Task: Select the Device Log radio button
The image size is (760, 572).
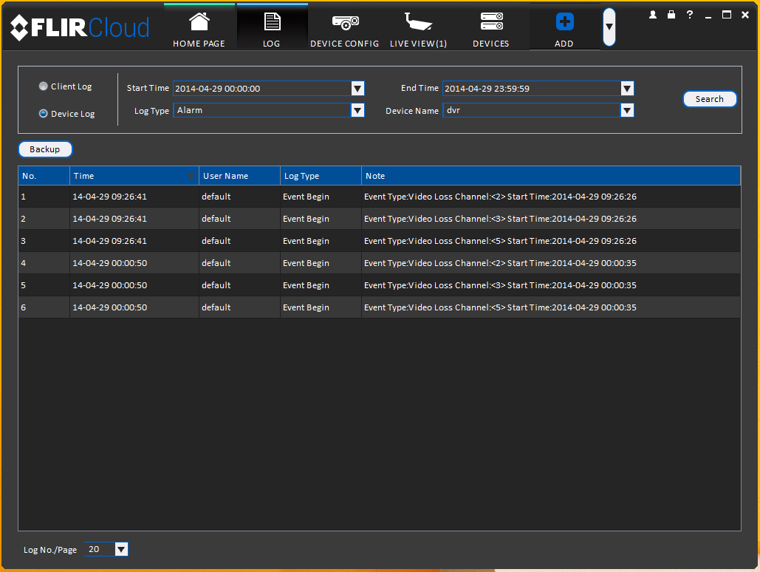Action: (43, 114)
